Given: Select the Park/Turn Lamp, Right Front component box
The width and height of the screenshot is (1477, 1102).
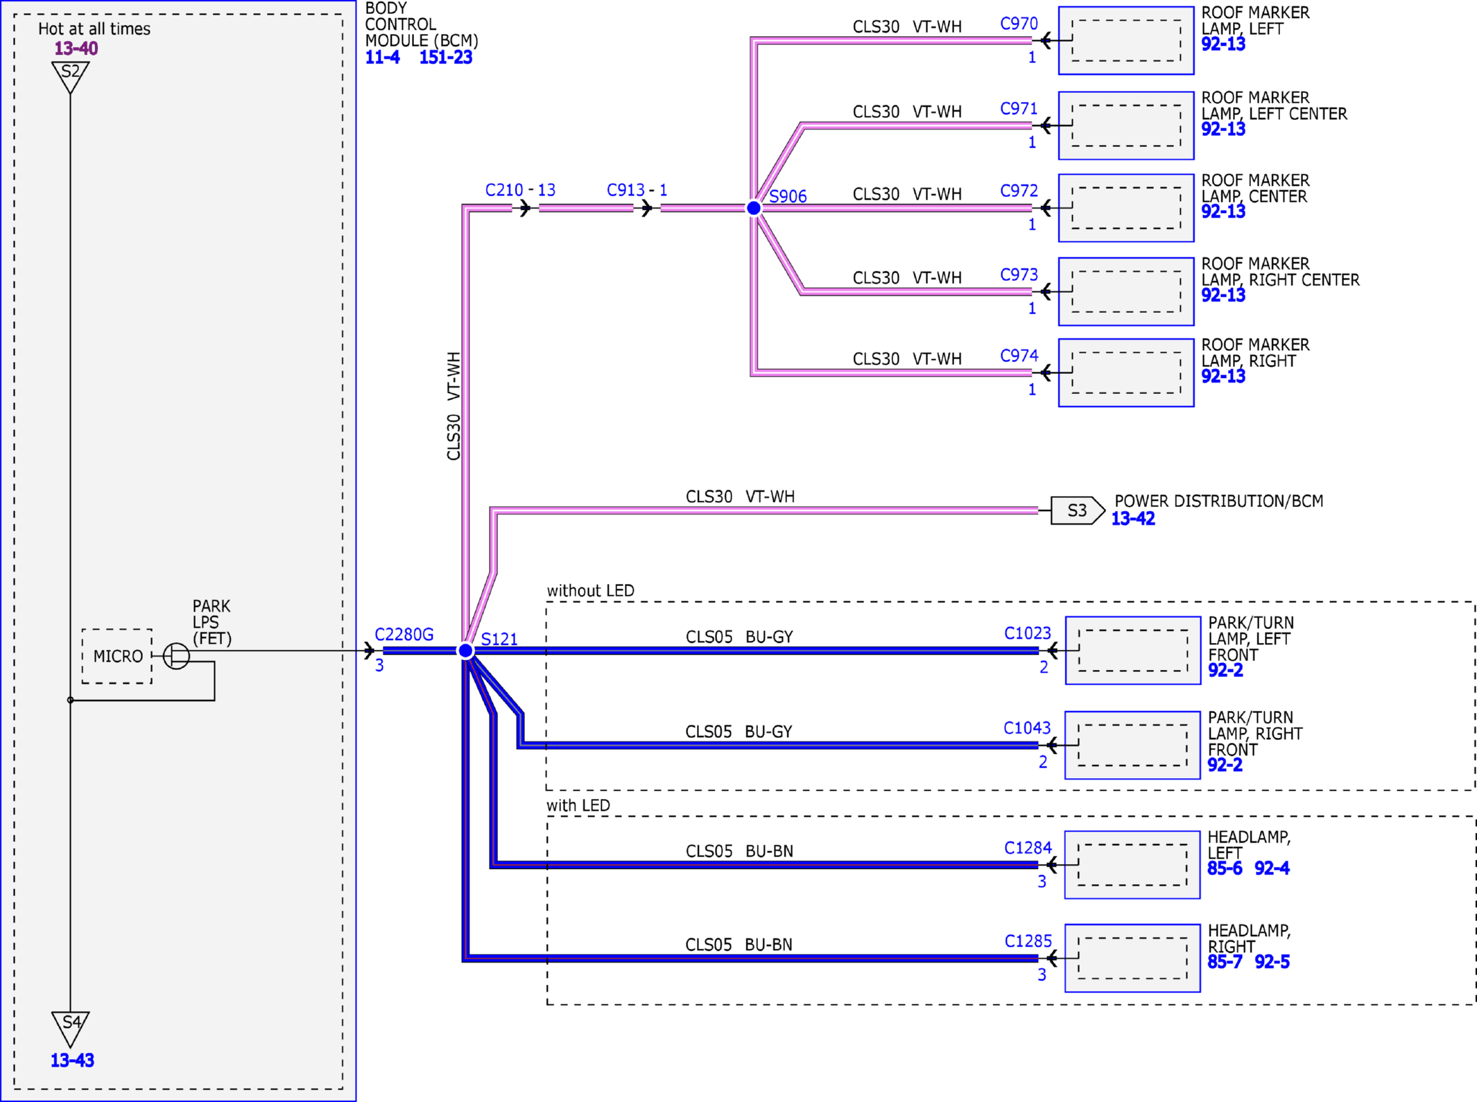Looking at the screenshot, I should (x=1132, y=746).
